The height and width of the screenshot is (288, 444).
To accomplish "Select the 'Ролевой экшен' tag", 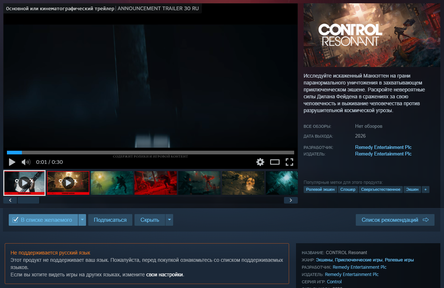I will pos(320,189).
